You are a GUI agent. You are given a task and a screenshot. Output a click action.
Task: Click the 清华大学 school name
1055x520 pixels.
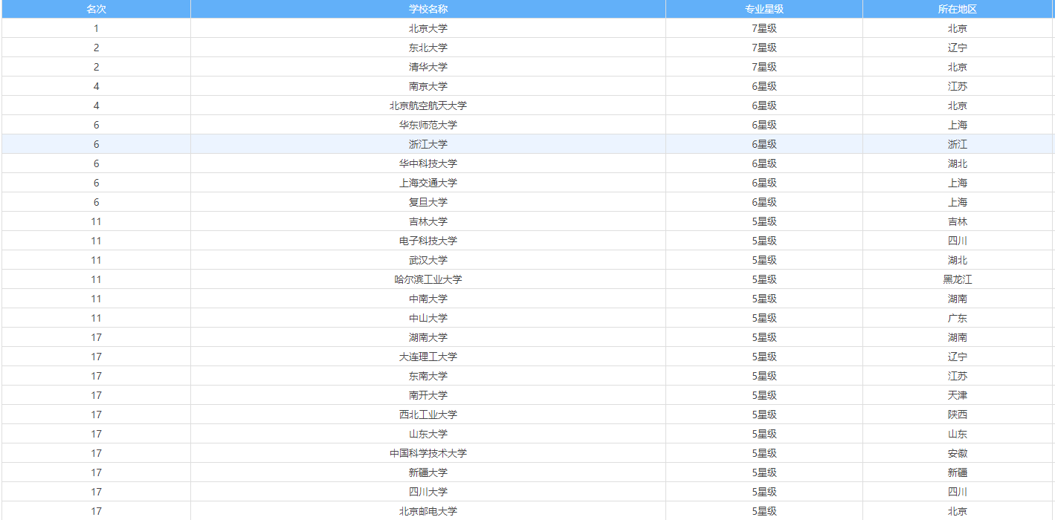[428, 67]
